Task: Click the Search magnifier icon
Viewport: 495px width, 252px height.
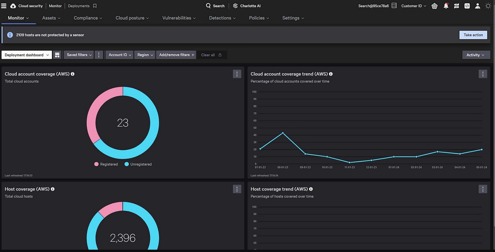Action: (x=208, y=6)
